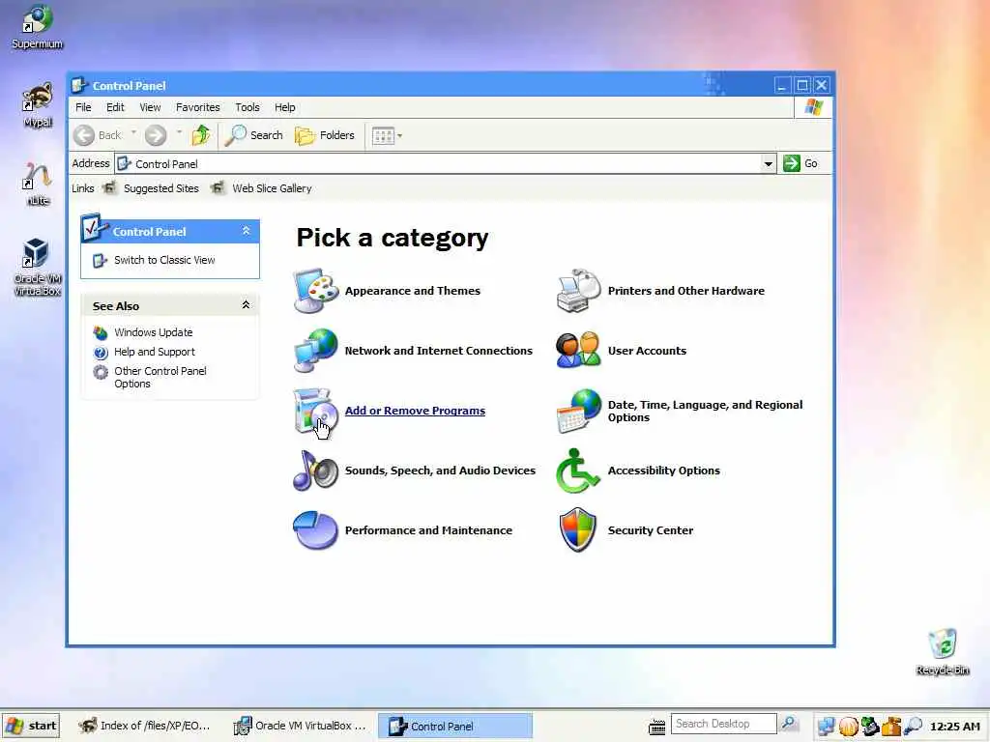The image size is (990, 742).
Task: Collapse the Control Panel sidebar section
Action: (247, 231)
